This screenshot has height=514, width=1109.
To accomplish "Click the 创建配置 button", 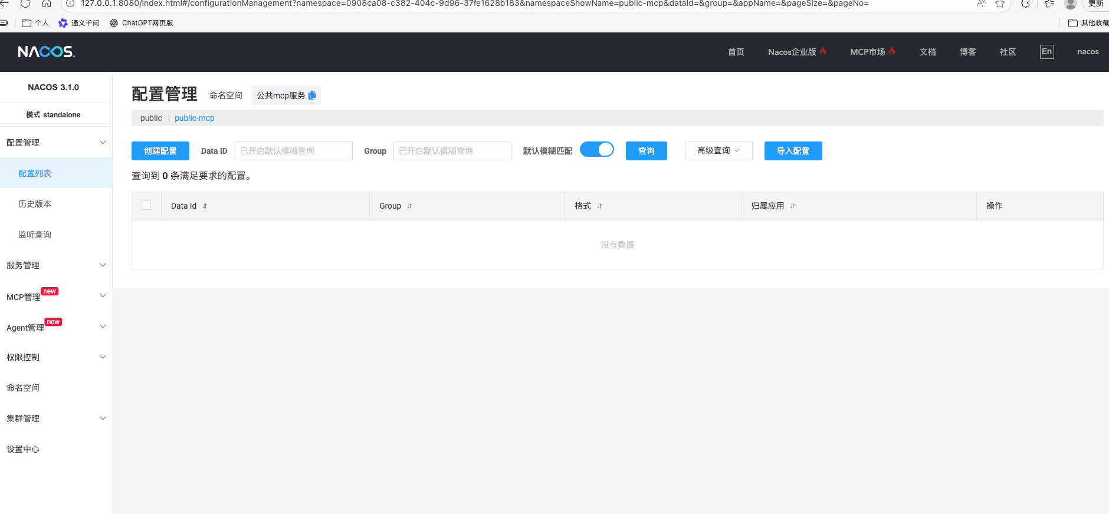I will tap(160, 151).
